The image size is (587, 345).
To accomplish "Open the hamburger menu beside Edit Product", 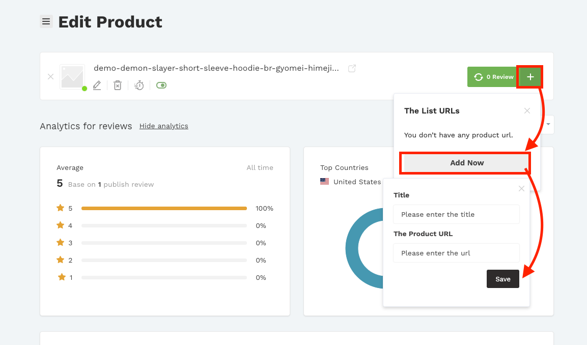I will (x=46, y=22).
